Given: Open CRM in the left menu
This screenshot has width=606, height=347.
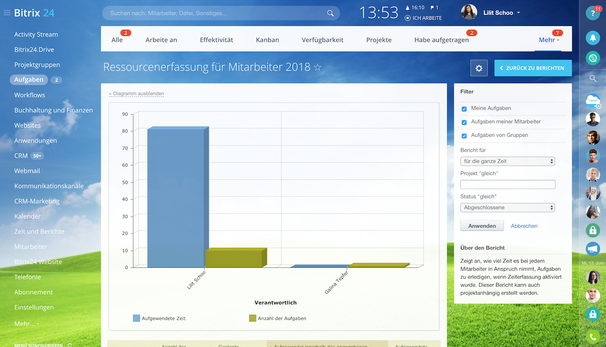Looking at the screenshot, I should (21, 156).
